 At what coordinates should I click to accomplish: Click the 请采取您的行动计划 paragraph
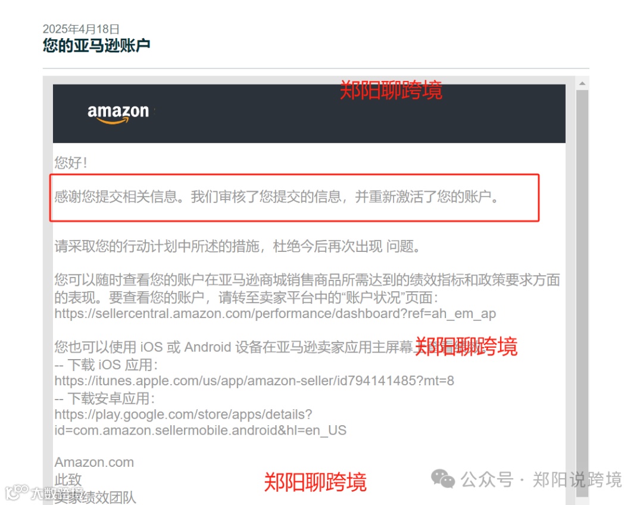click(238, 247)
